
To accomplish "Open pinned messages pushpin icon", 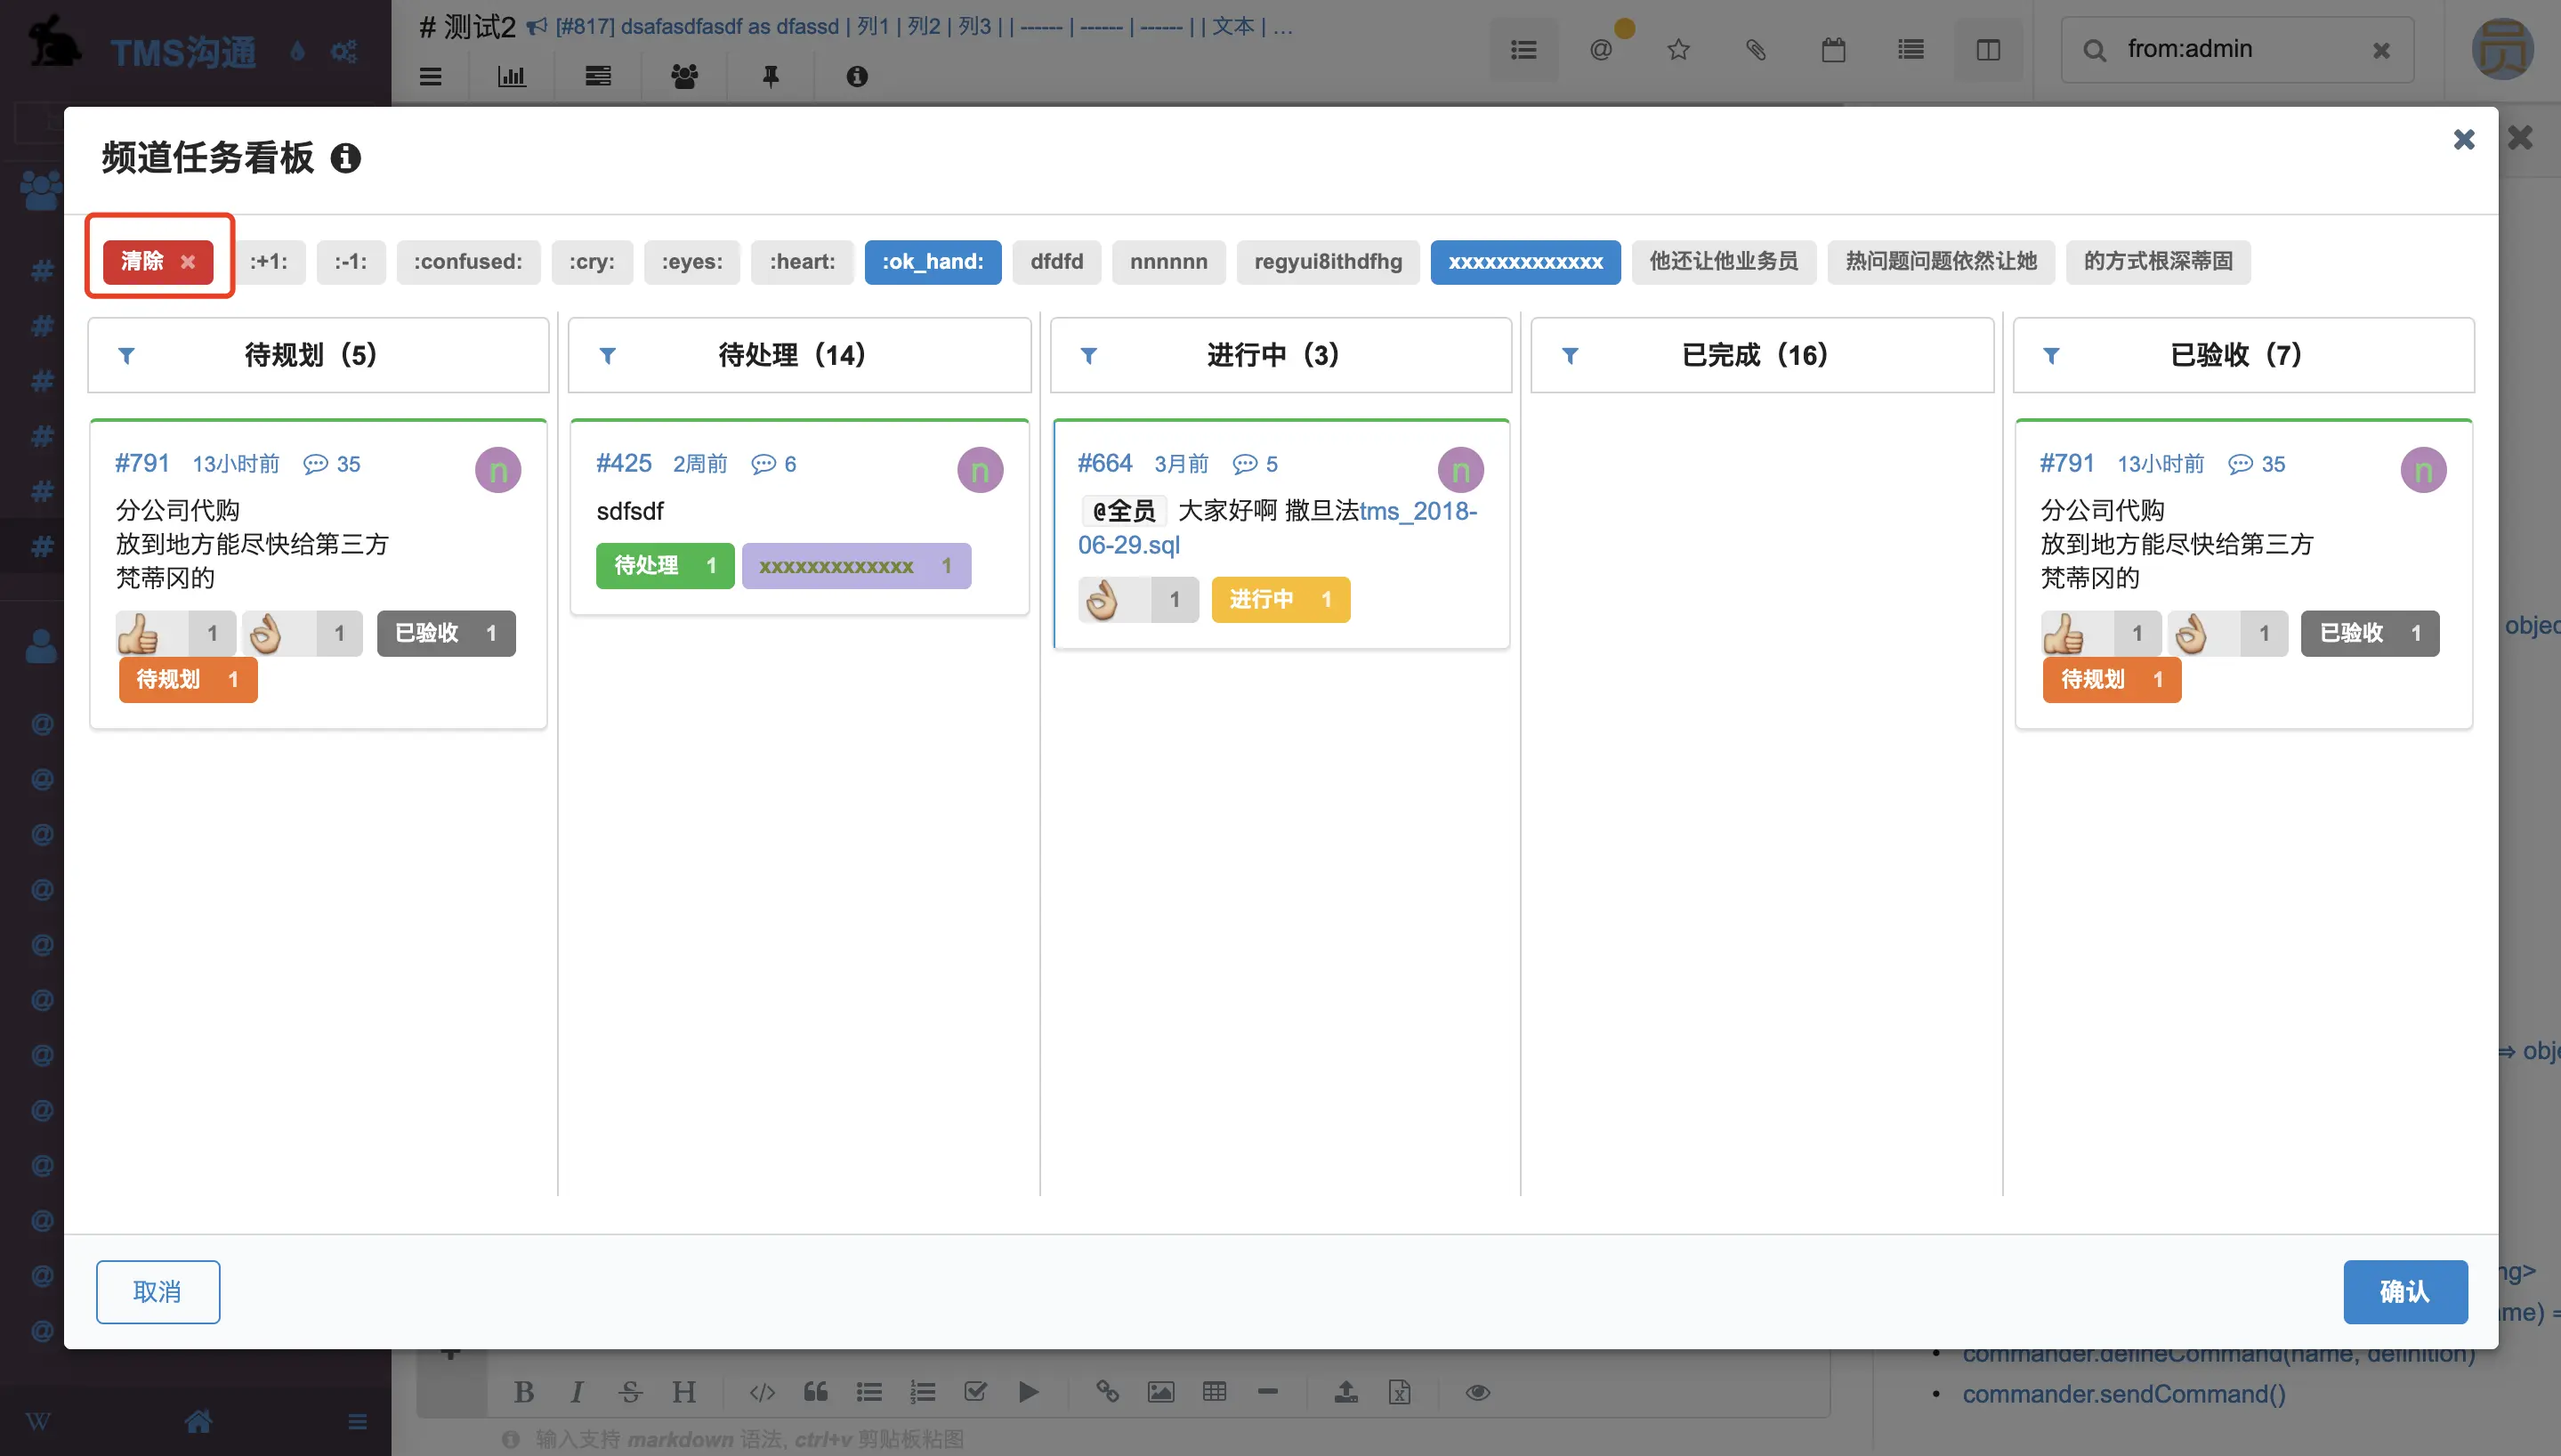I will click(x=771, y=77).
